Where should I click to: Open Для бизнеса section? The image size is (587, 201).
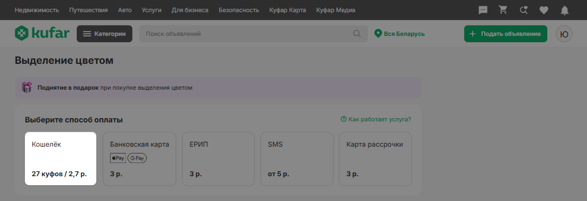click(190, 10)
